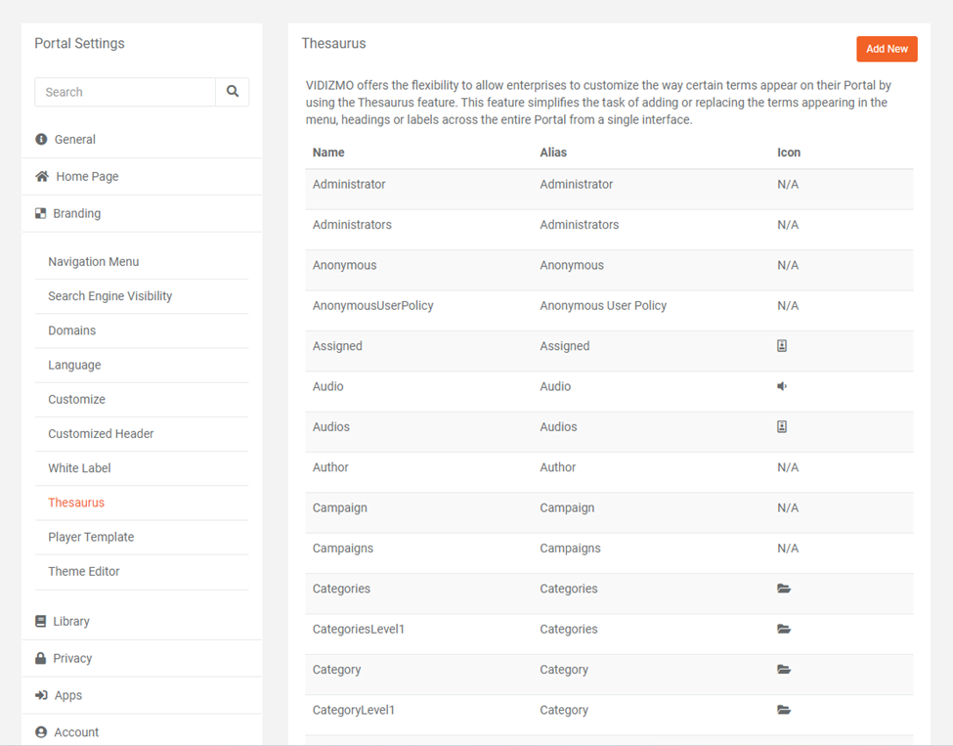Select the AnonymousUserPolicy table row
This screenshot has height=746, width=953.
point(373,306)
